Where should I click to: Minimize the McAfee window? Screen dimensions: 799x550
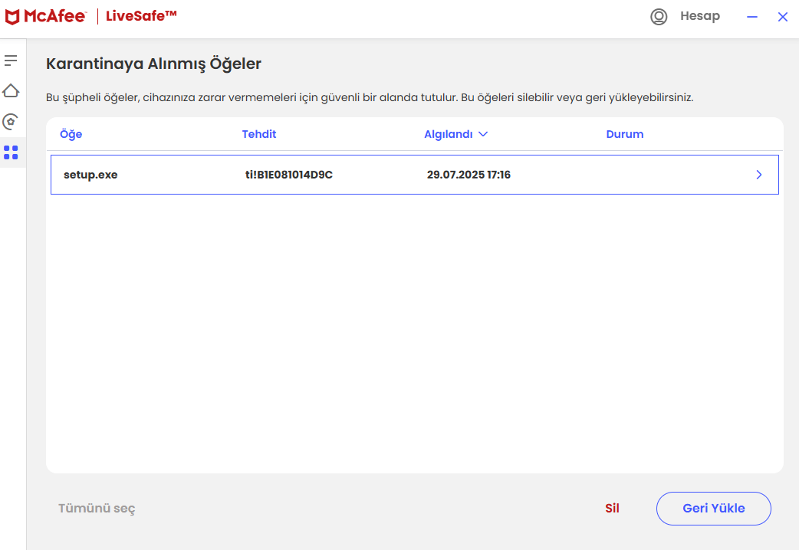[752, 17]
